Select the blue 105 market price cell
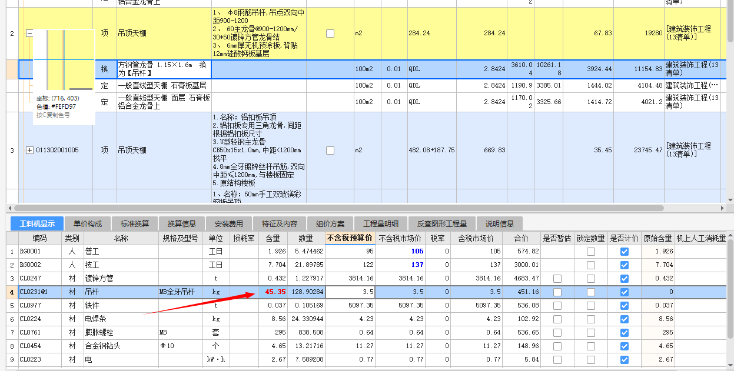Viewport: 734px width, 371px height. (x=400, y=252)
